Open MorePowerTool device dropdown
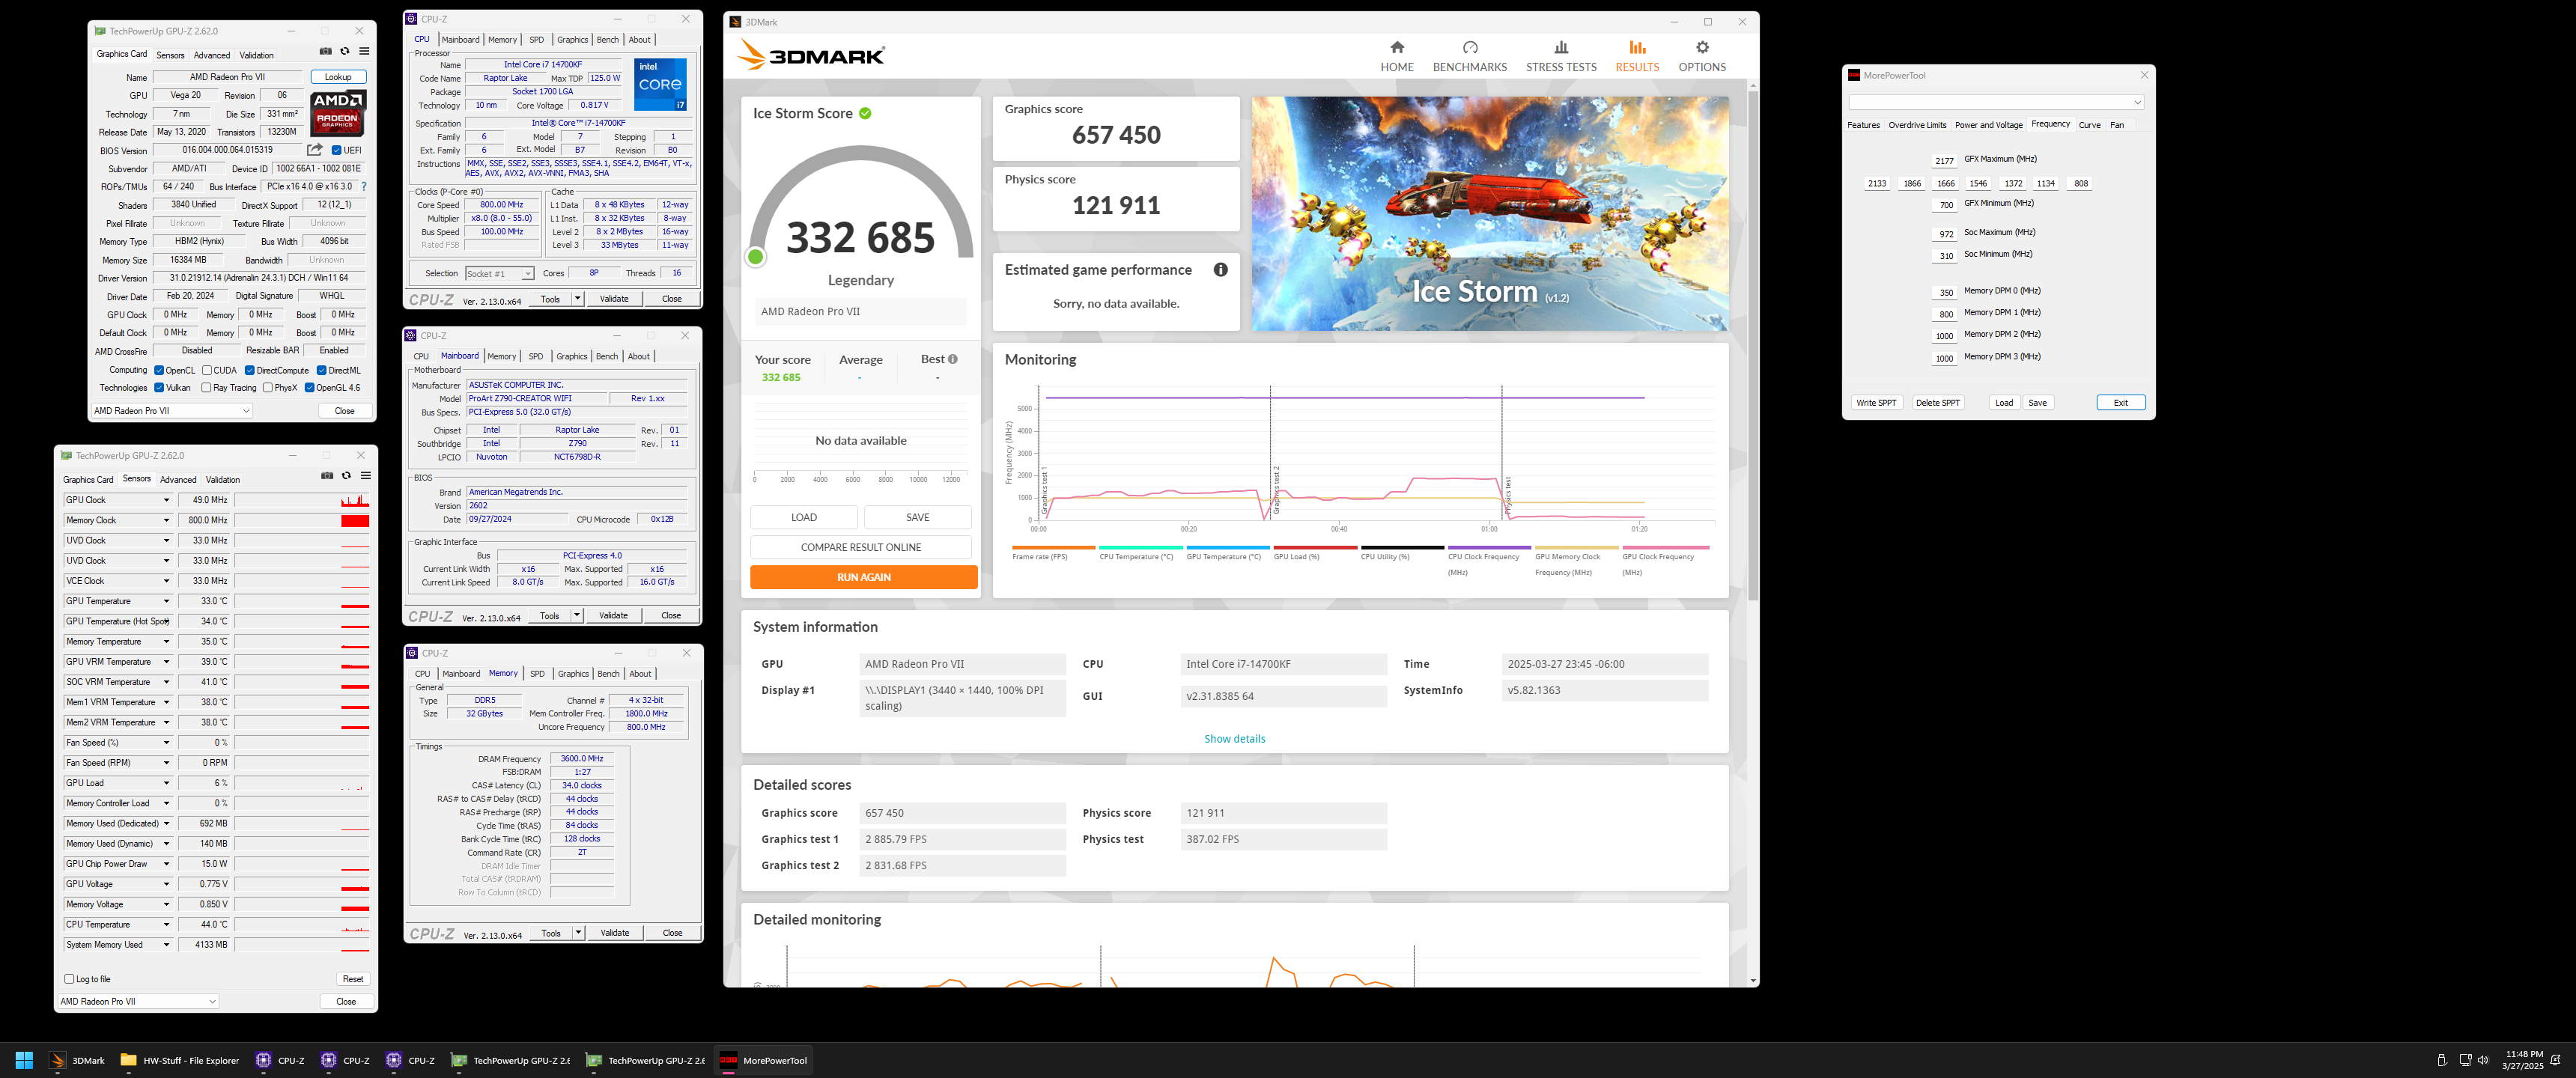This screenshot has height=1078, width=2576. click(x=1996, y=102)
